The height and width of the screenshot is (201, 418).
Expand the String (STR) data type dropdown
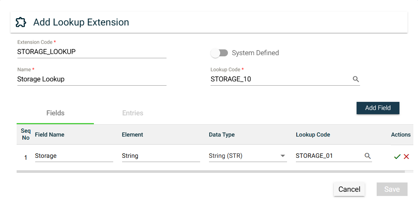[x=283, y=156]
